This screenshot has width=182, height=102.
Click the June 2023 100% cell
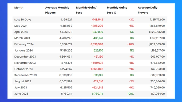[x=131, y=94]
